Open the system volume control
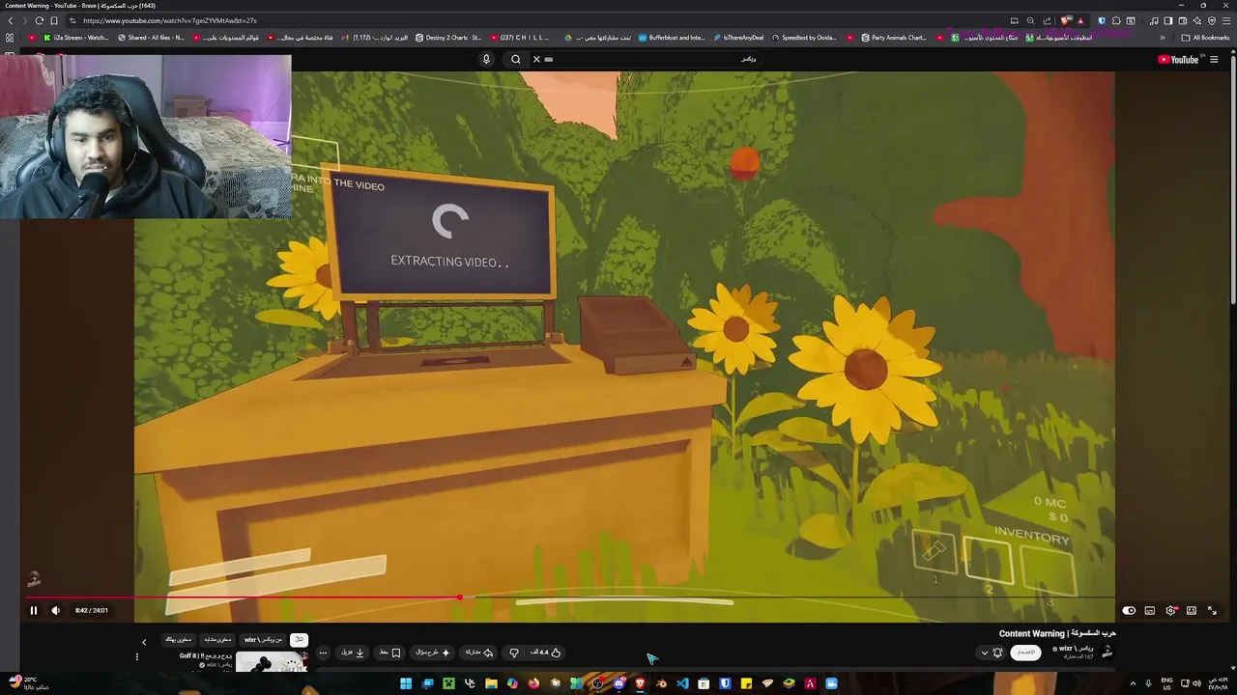This screenshot has width=1237, height=695. click(x=1196, y=683)
